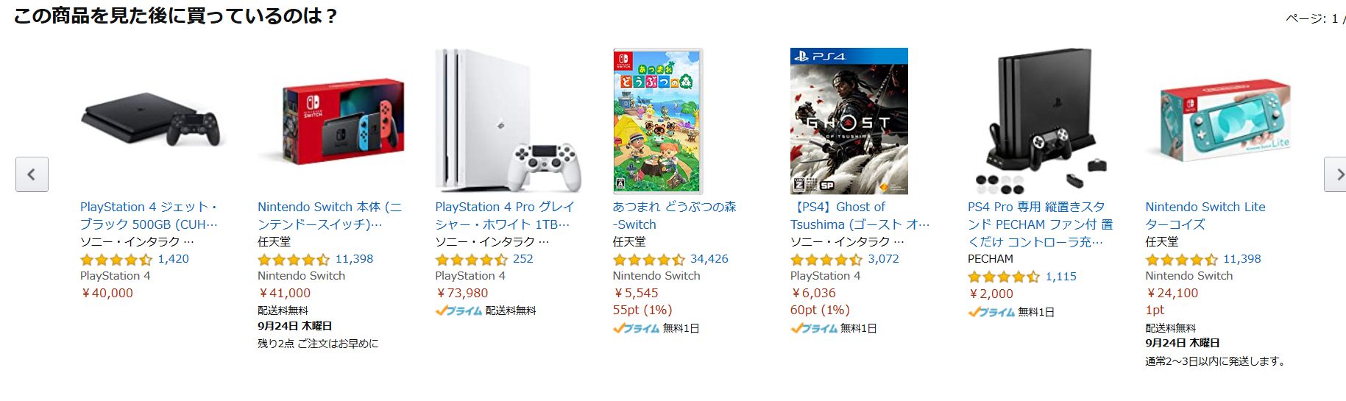Click the star rating of Ghost of Tsushima

(x=826, y=260)
